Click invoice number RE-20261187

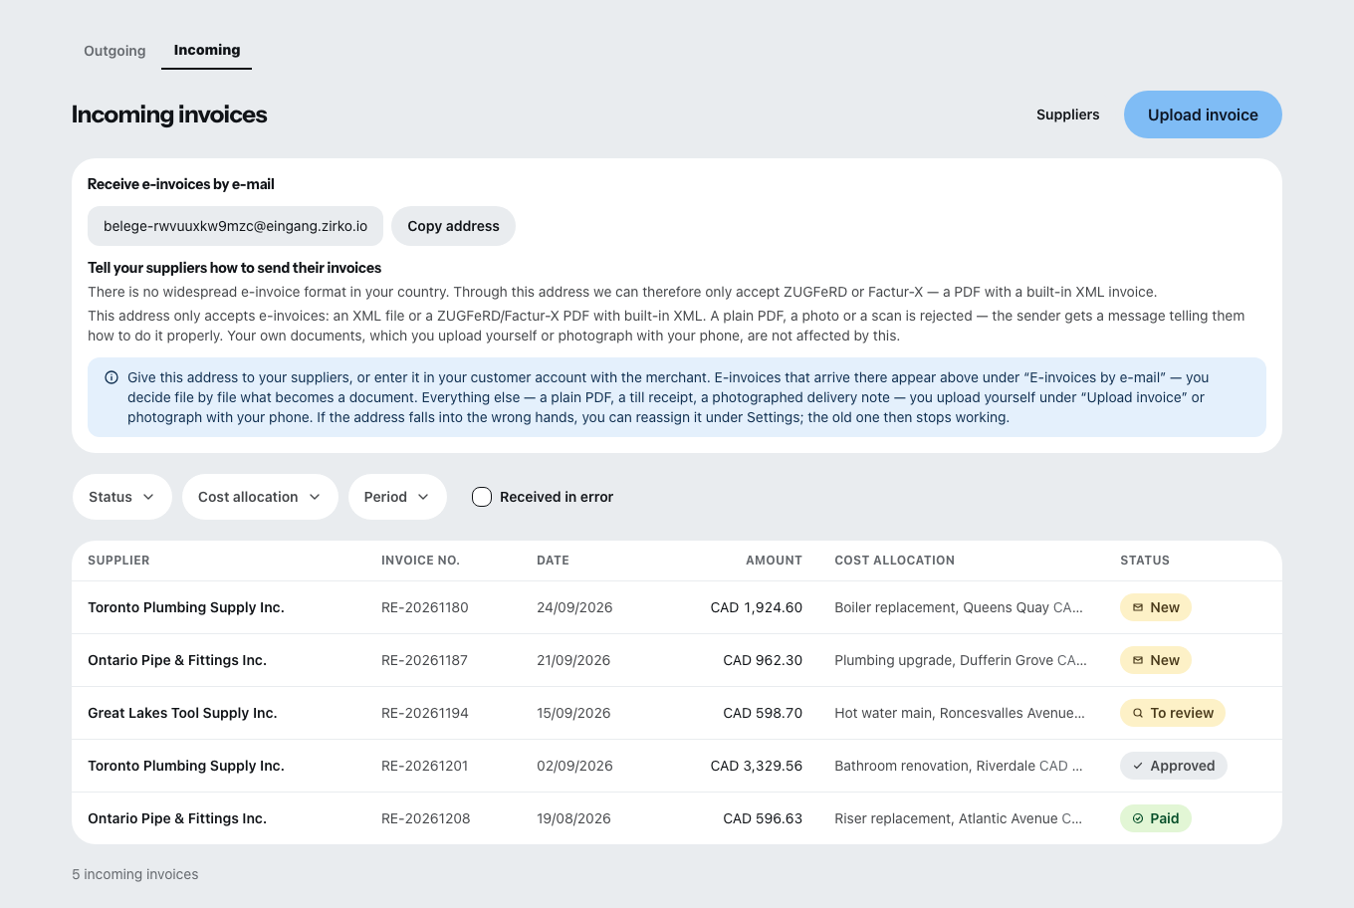tap(424, 660)
